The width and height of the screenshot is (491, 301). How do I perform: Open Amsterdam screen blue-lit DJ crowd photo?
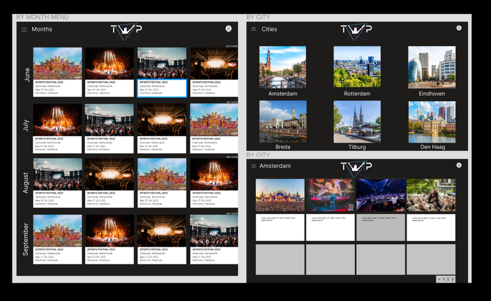(x=381, y=195)
